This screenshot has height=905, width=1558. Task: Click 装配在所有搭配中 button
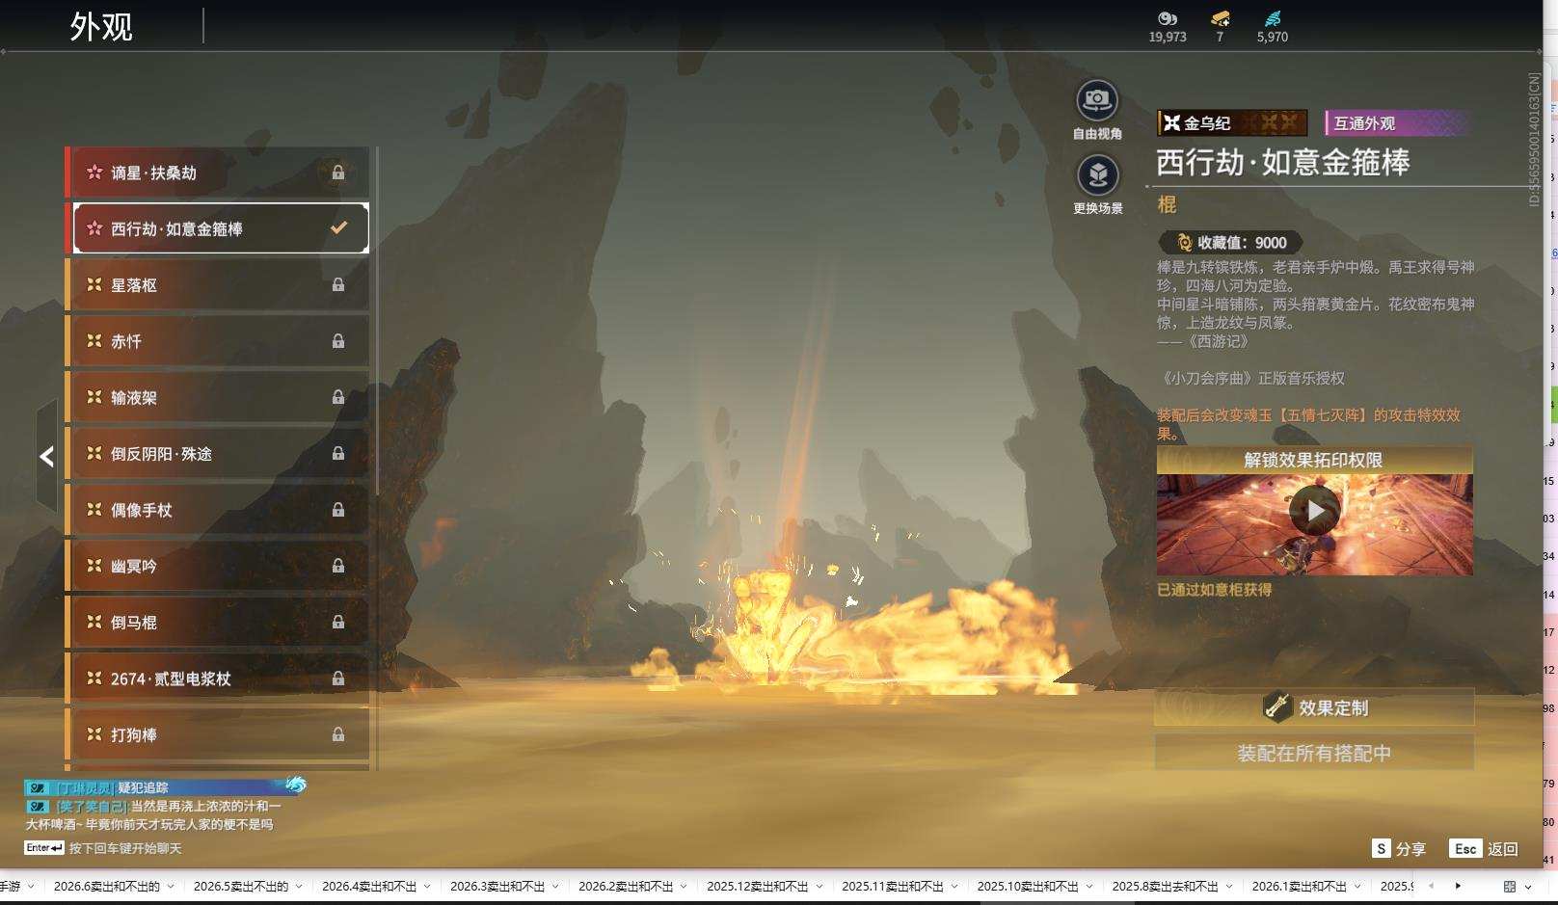[x=1314, y=753]
